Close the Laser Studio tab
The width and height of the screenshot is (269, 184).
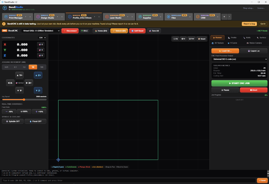[x=132, y=17]
